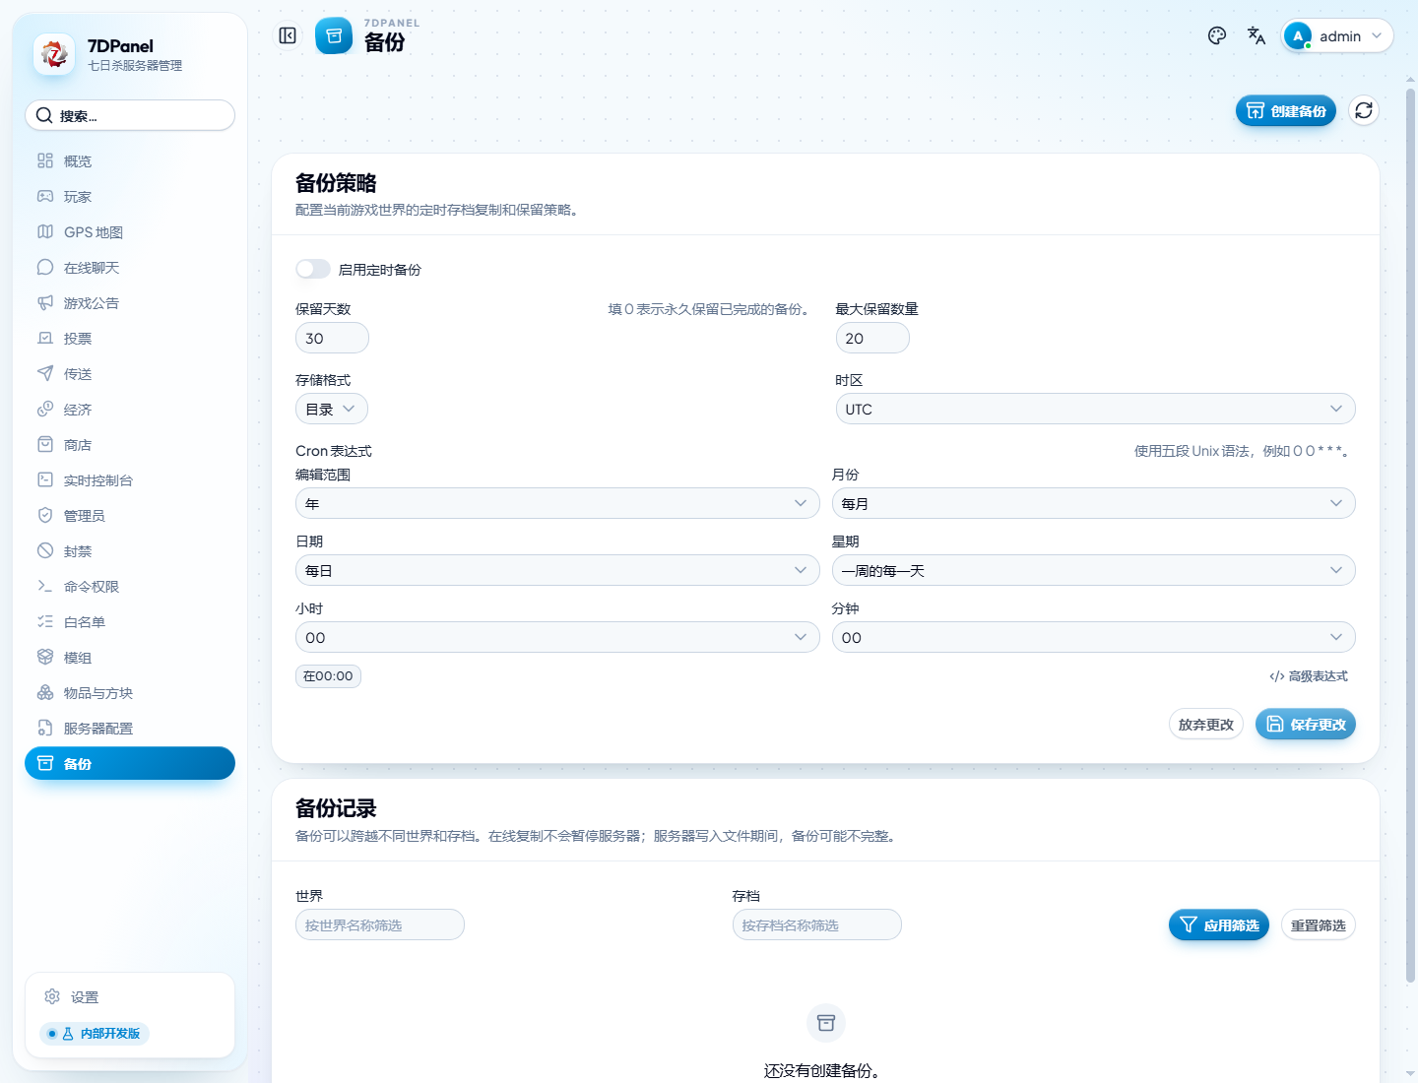This screenshot has width=1418, height=1083.
Task: Click the 按世界名称筛选 input field
Action: (x=380, y=924)
